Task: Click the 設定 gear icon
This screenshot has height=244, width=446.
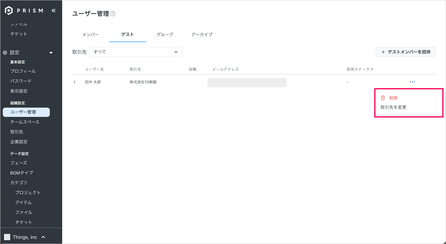Action: [x=5, y=53]
